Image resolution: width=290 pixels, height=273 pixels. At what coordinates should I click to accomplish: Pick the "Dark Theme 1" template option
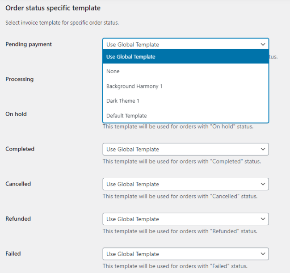pos(123,101)
